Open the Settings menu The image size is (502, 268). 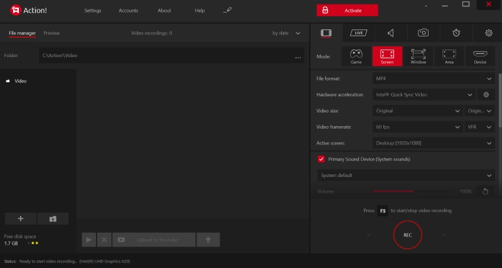pos(93,11)
